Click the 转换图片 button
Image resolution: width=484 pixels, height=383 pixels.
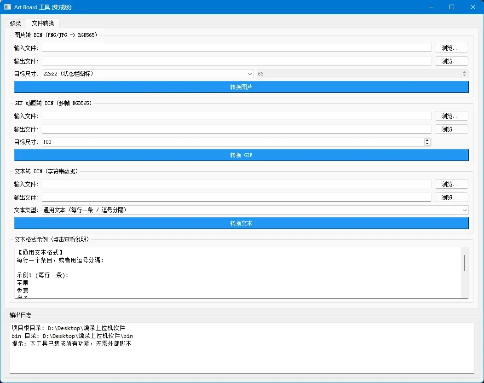point(242,87)
